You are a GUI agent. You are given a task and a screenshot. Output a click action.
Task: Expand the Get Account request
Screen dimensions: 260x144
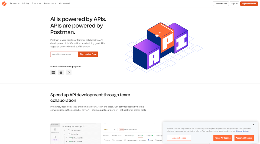(66, 142)
